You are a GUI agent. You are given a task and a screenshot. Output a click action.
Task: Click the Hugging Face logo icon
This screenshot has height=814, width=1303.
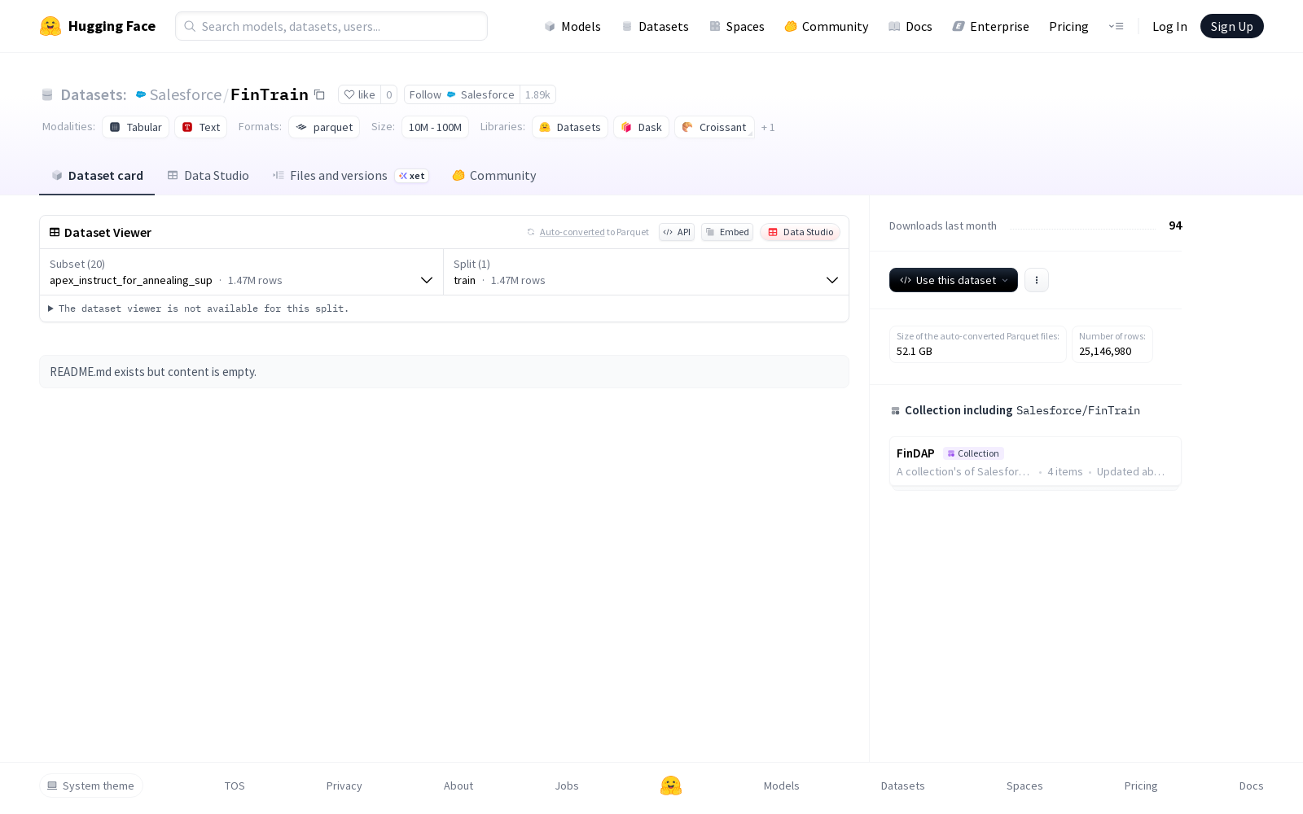point(50,26)
